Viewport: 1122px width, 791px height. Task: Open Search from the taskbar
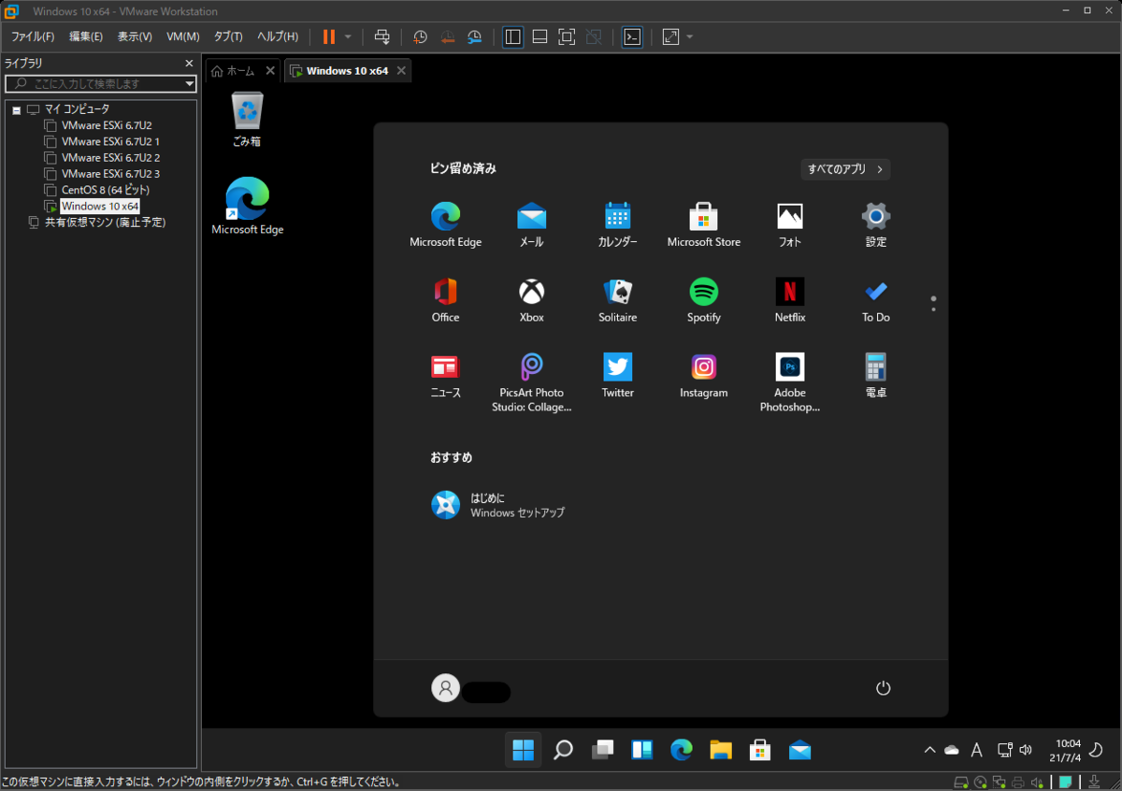coord(563,750)
